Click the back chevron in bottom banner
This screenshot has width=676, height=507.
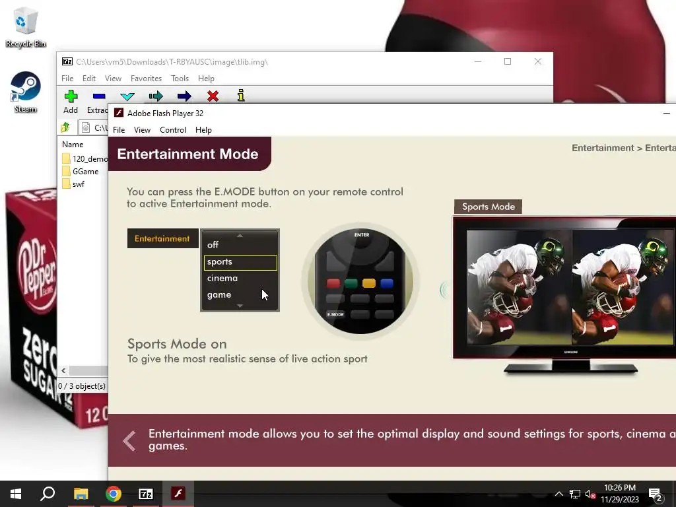point(129,440)
